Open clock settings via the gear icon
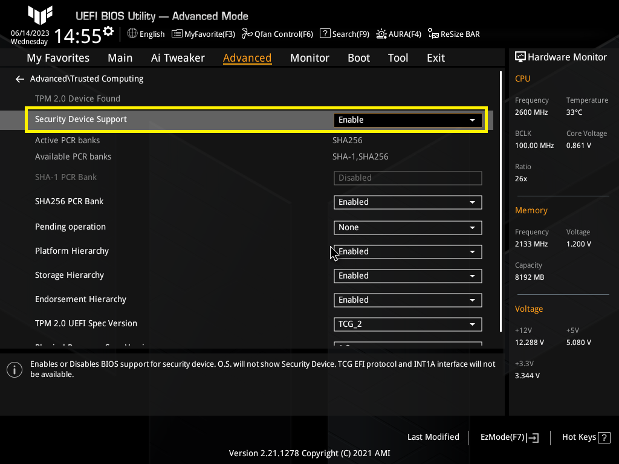The height and width of the screenshot is (464, 619). pos(108,31)
